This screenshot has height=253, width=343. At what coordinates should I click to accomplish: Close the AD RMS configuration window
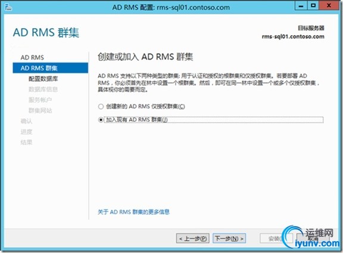click(x=329, y=6)
